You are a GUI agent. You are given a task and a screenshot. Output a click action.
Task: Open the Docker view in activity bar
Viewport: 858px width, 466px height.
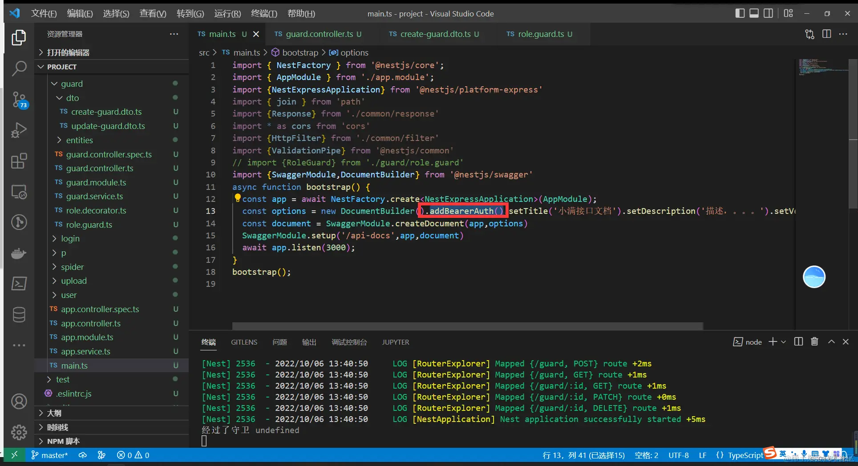click(x=19, y=253)
